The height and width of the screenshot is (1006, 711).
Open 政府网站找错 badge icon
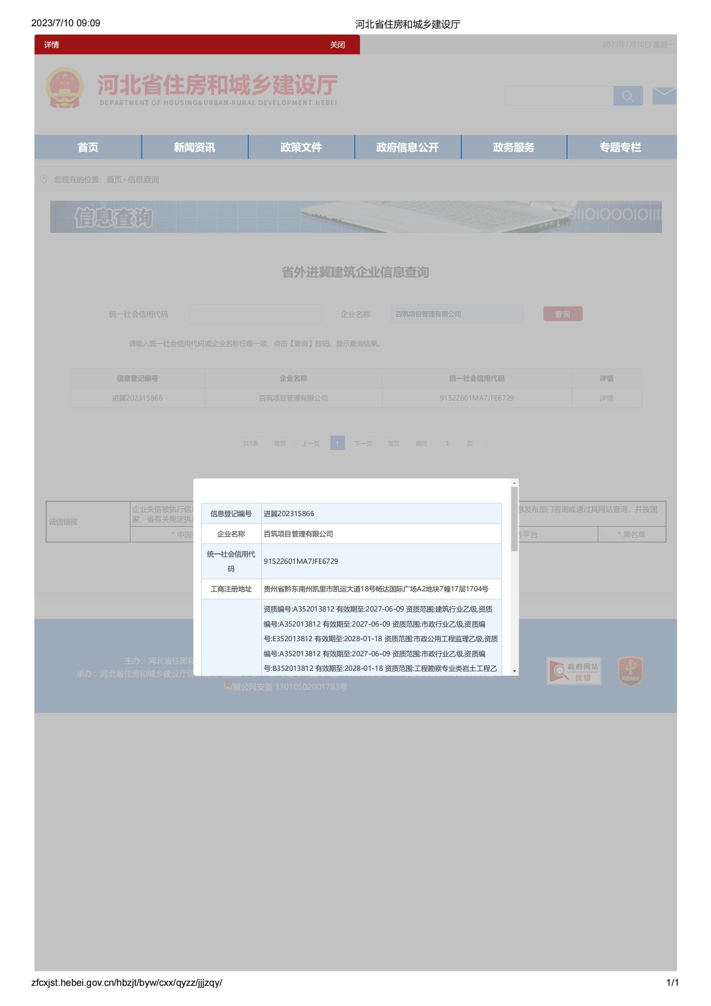click(574, 671)
